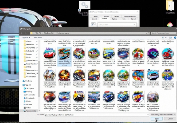Select the redout by pooterman icon
The width and height of the screenshot is (177, 123).
pos(138,57)
